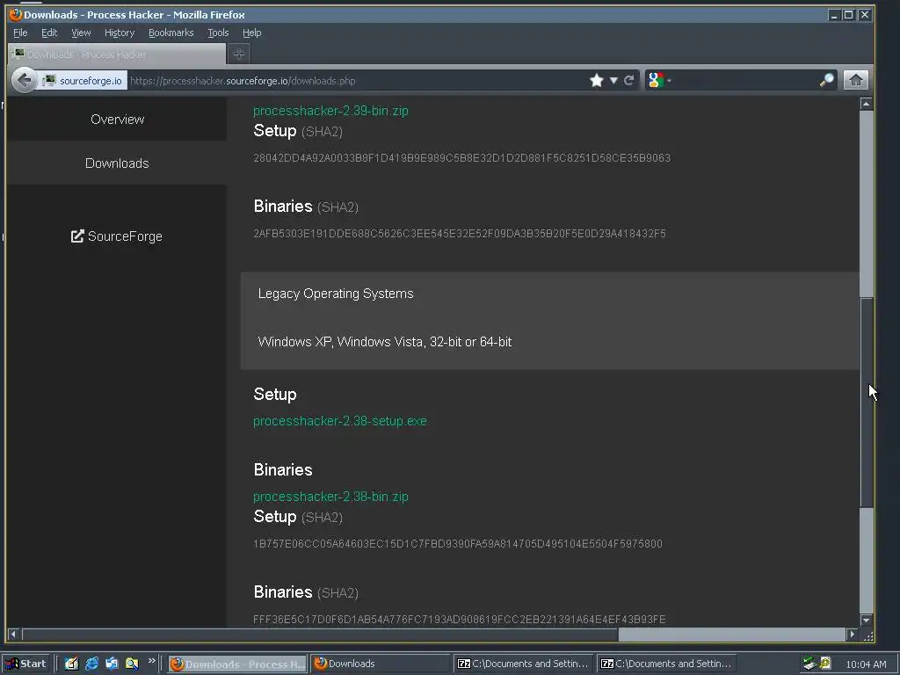Viewport: 900px width, 675px height.
Task: Launch the first quick launch icon next to Start
Action: [x=71, y=664]
